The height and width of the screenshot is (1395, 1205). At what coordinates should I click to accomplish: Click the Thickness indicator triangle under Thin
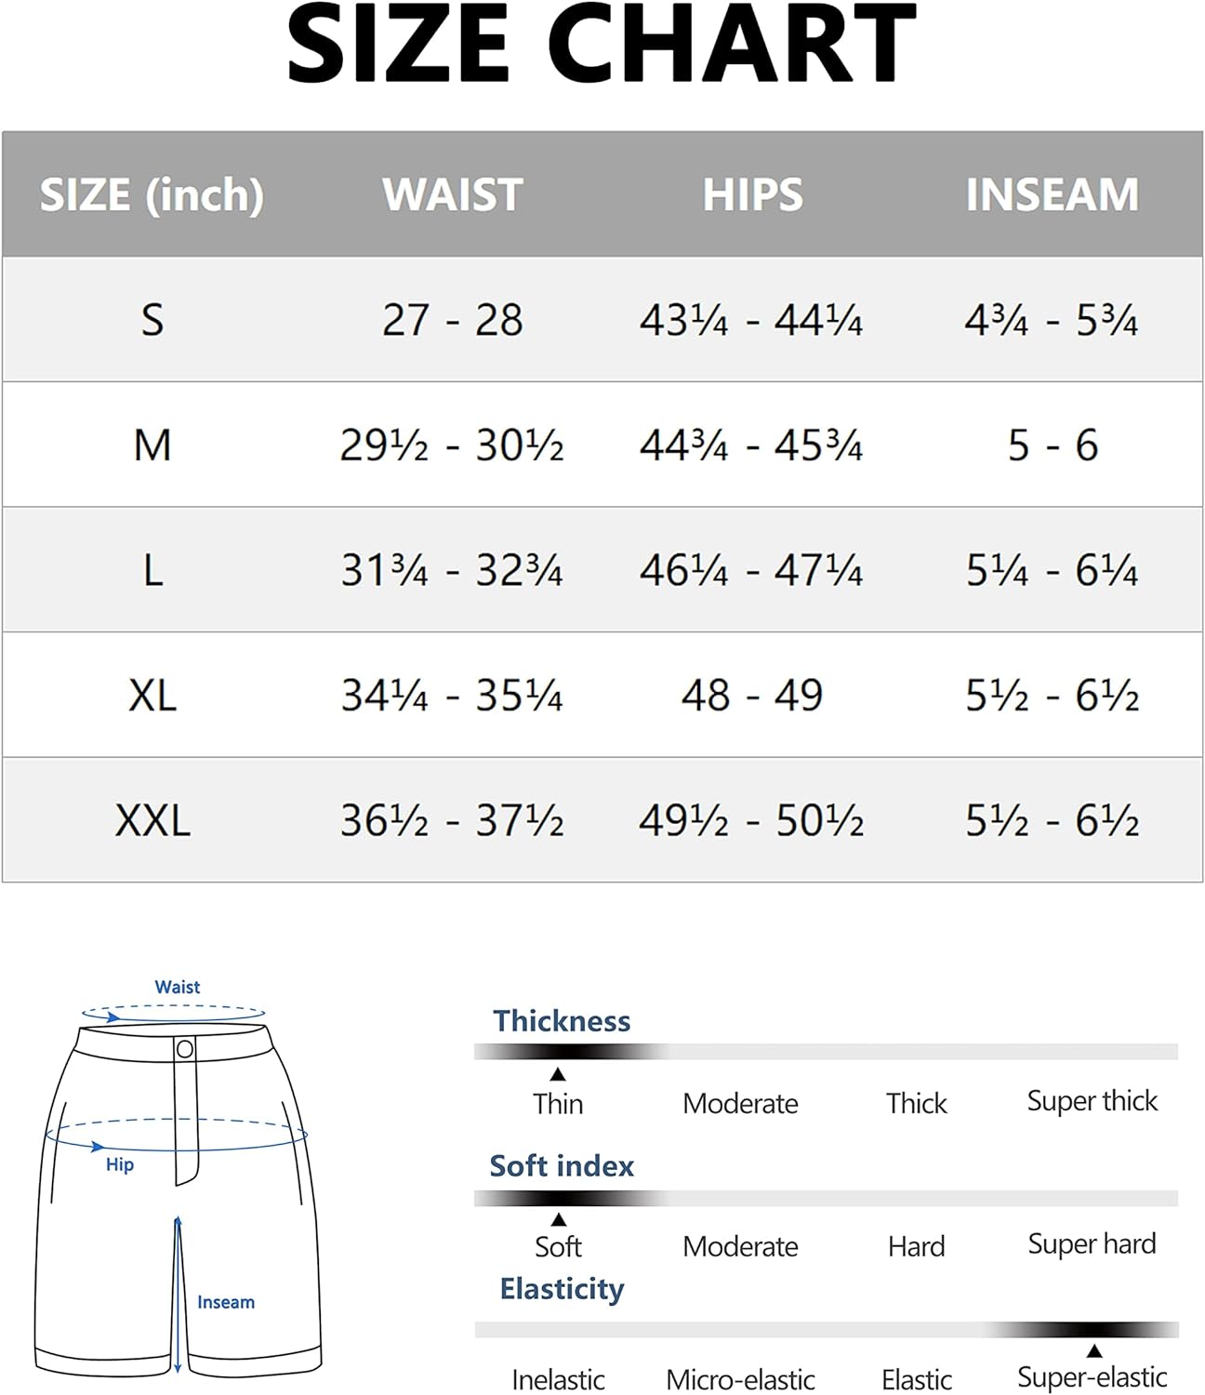558,1074
